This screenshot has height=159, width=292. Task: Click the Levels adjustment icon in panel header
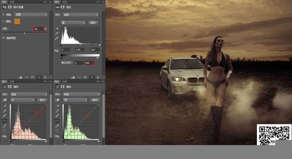[57, 7]
